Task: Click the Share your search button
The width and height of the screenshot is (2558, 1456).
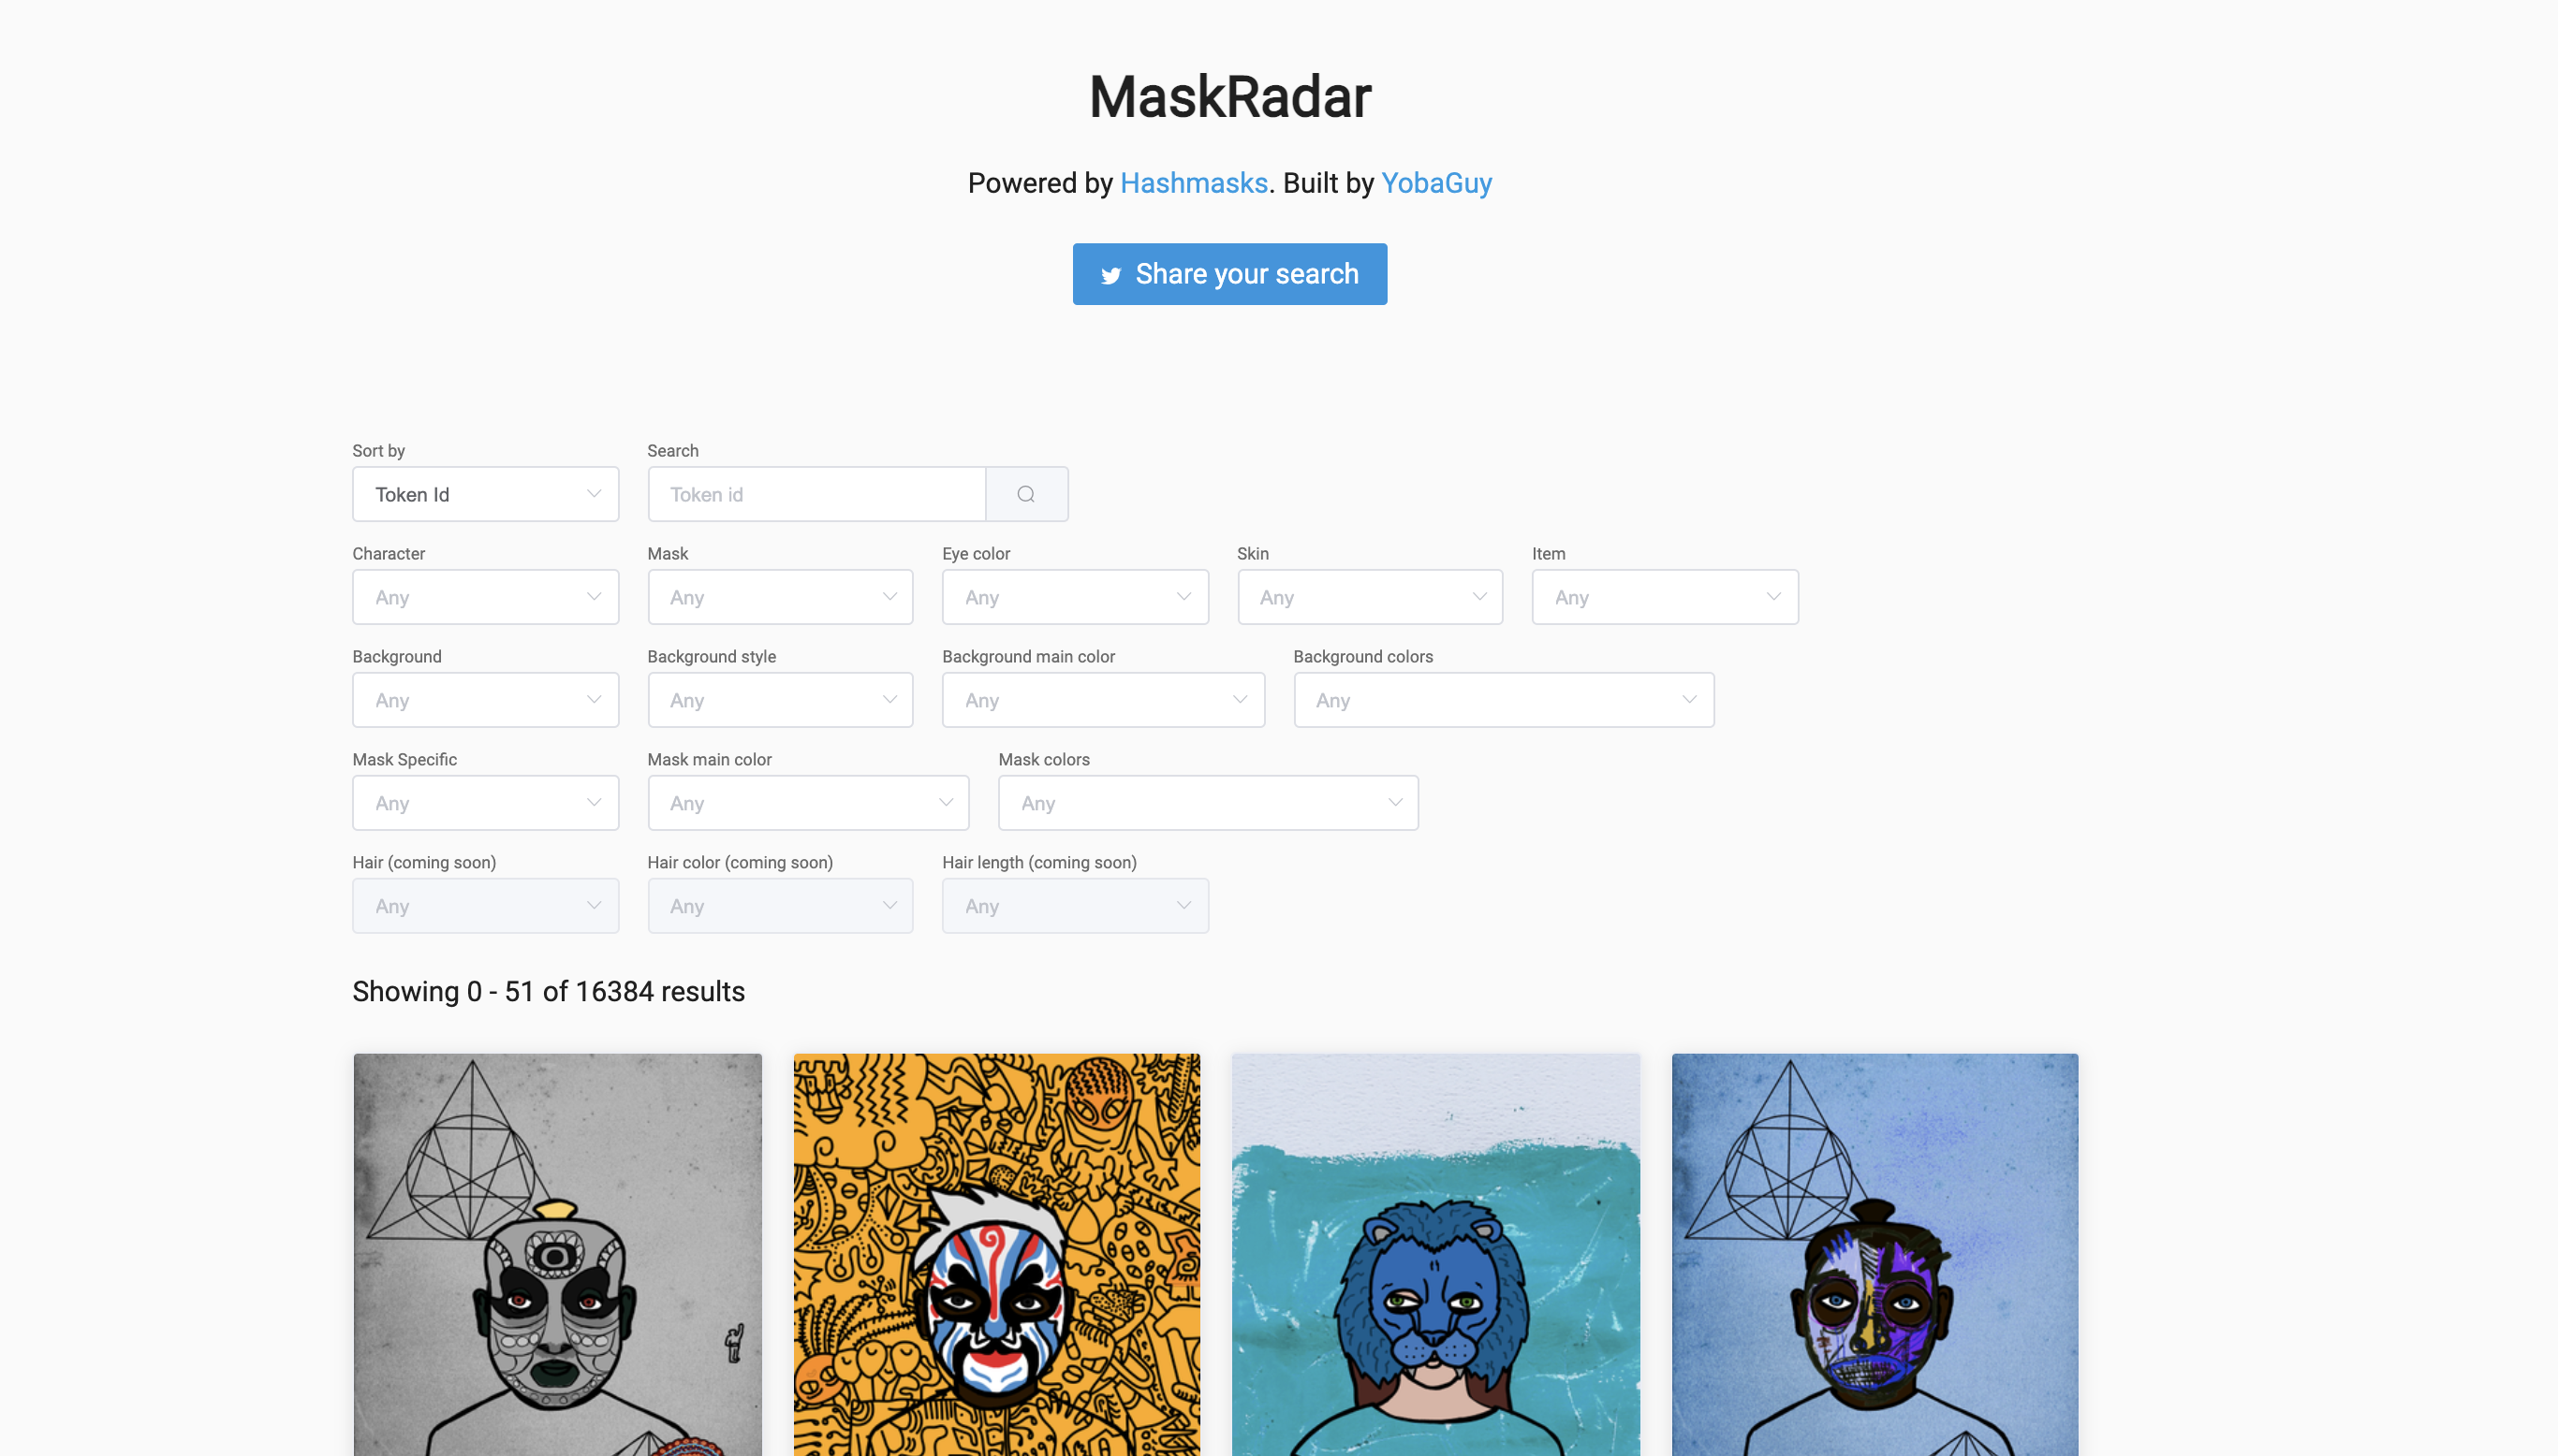Action: coord(1229,274)
